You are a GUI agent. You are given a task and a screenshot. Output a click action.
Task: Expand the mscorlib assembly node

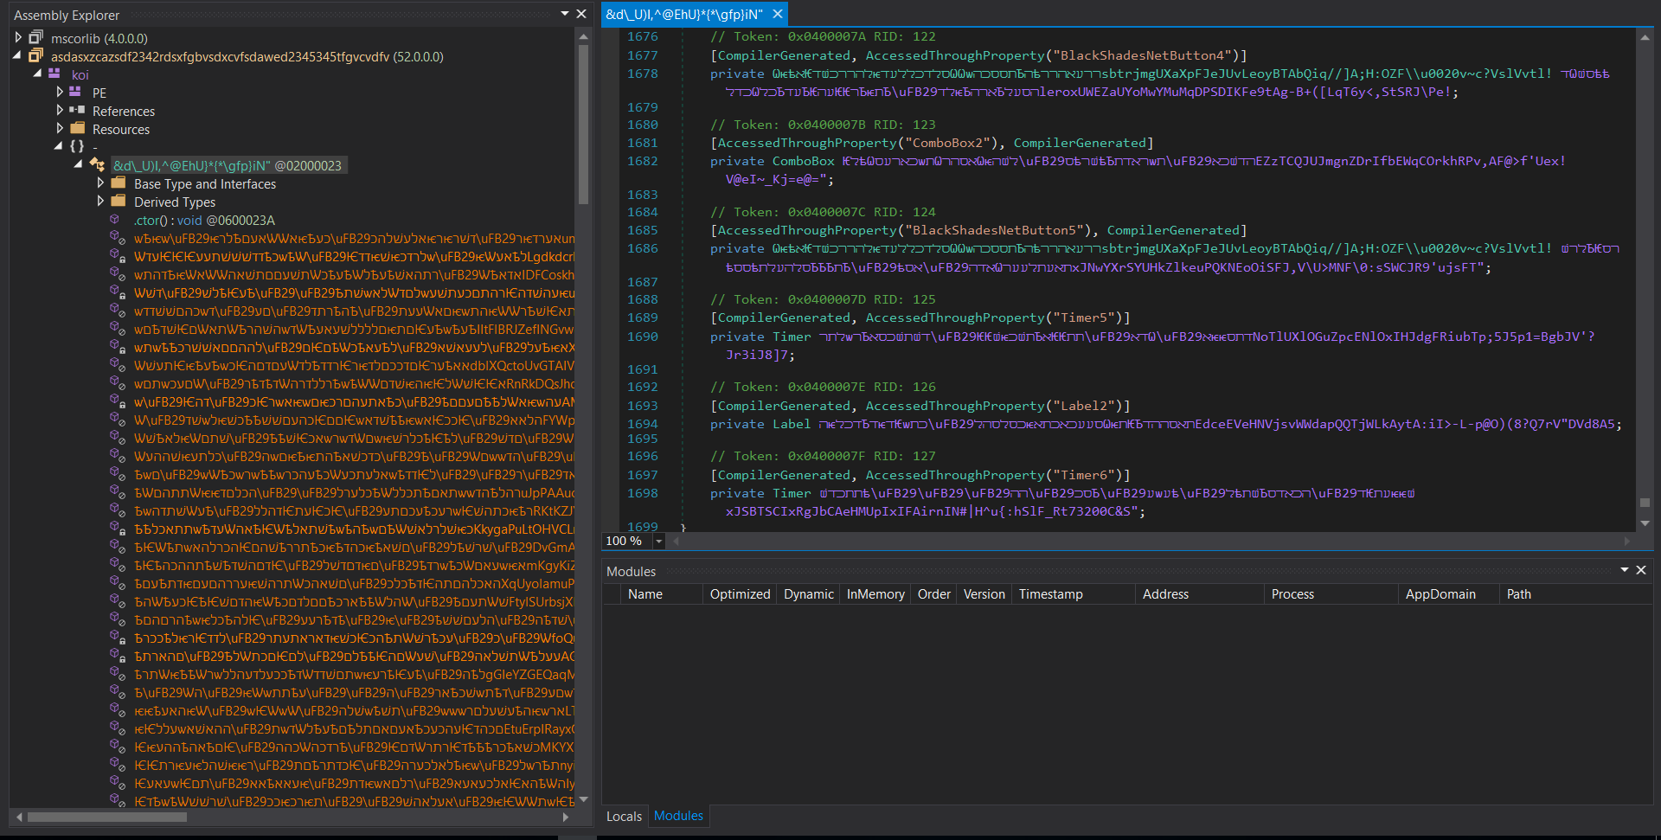coord(18,38)
